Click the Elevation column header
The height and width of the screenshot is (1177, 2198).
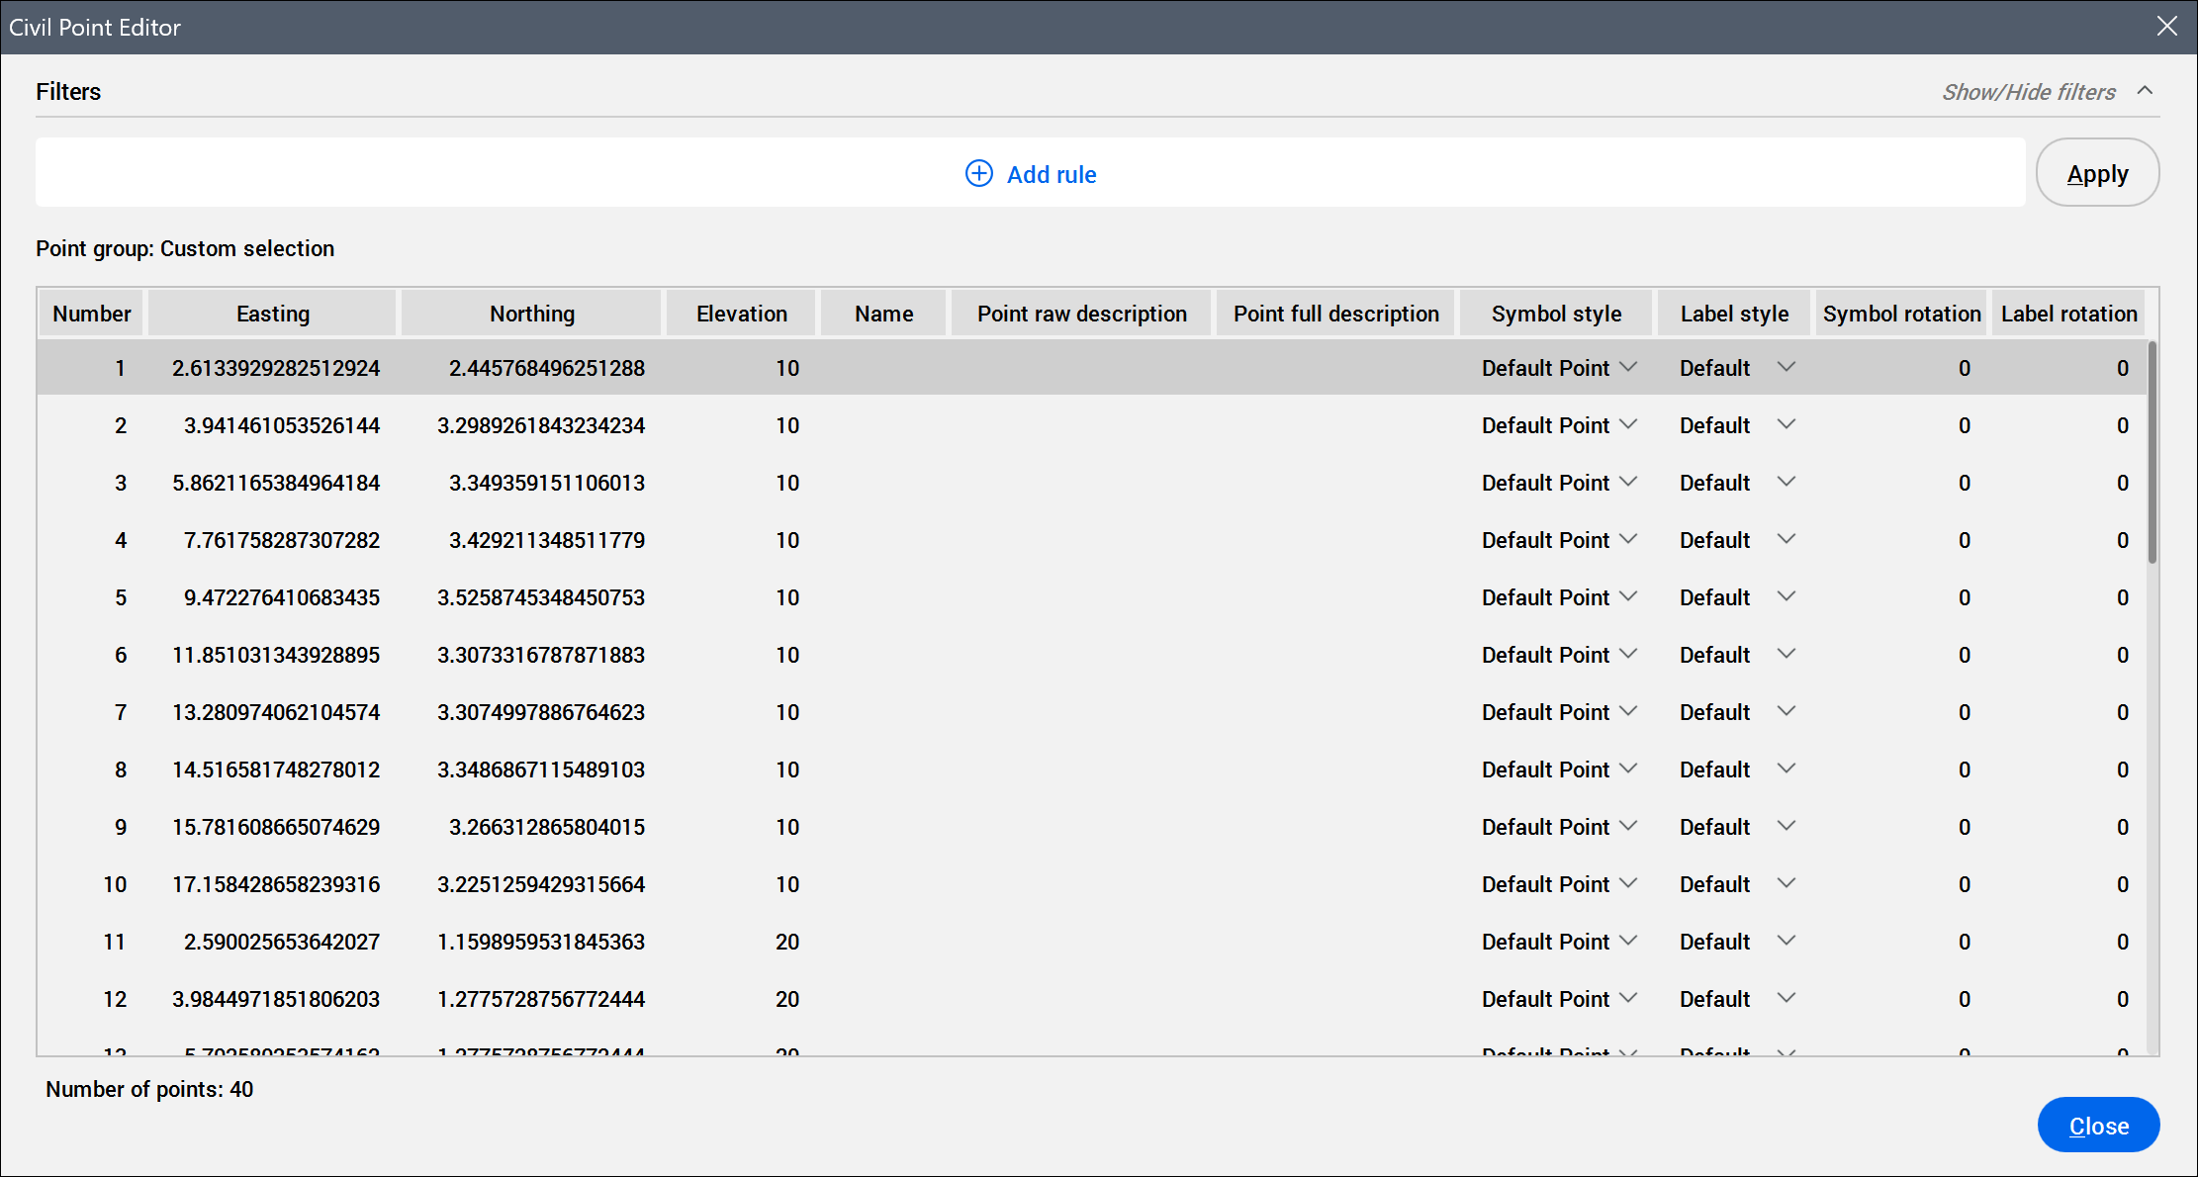[x=741, y=314]
